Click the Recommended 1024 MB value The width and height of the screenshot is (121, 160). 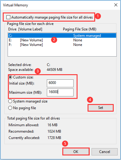click(x=54, y=131)
